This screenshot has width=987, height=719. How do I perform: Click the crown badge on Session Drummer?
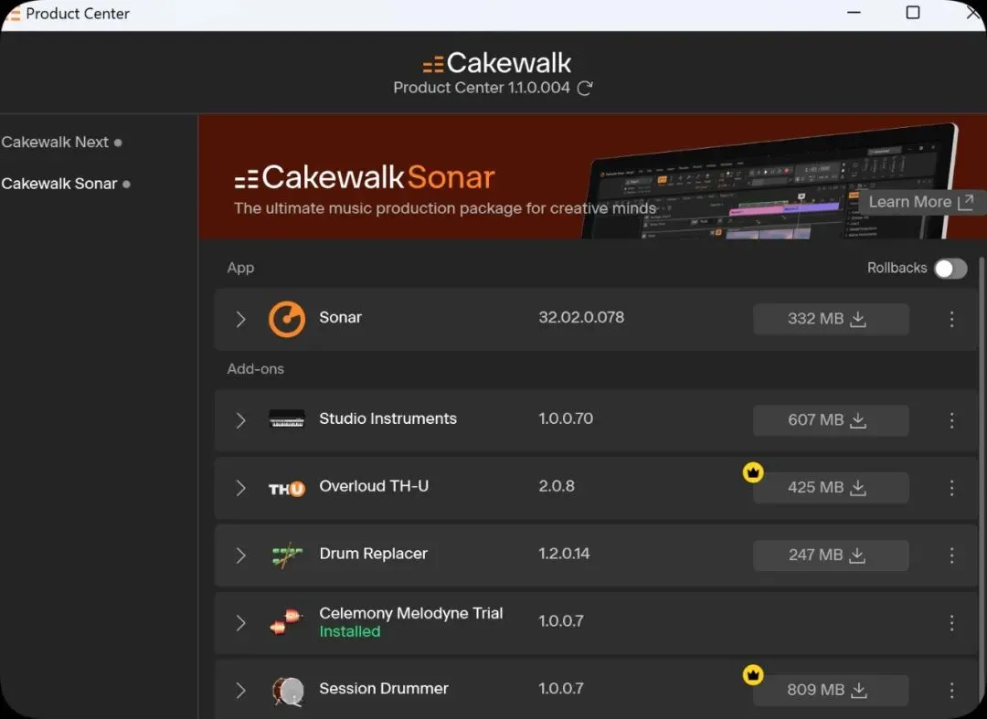tap(753, 675)
